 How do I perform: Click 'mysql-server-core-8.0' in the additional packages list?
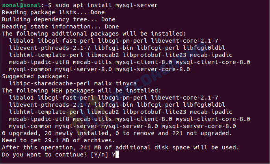(x=153, y=70)
